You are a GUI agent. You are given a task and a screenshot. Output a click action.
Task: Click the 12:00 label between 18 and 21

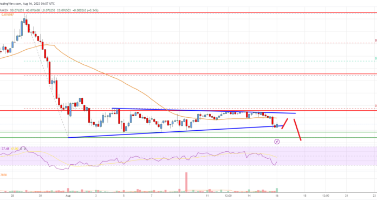click(326, 196)
